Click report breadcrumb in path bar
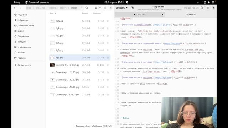228x128 pixels. pos(63,8)
